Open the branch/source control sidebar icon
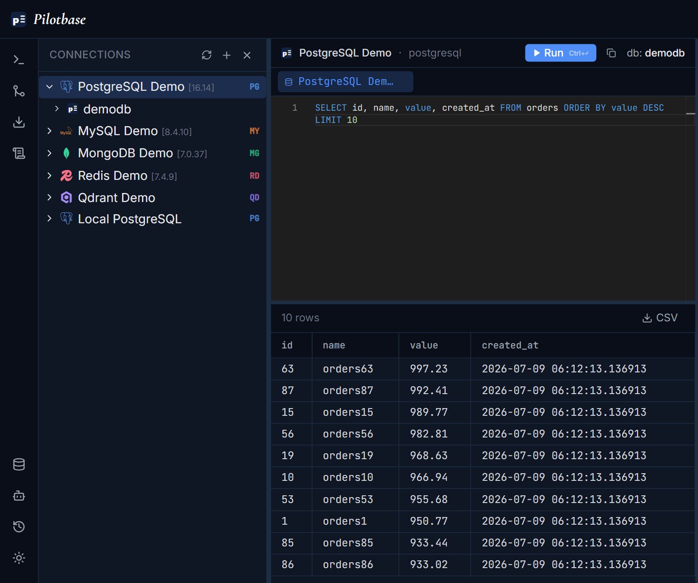Viewport: 698px width, 583px height. 19,91
